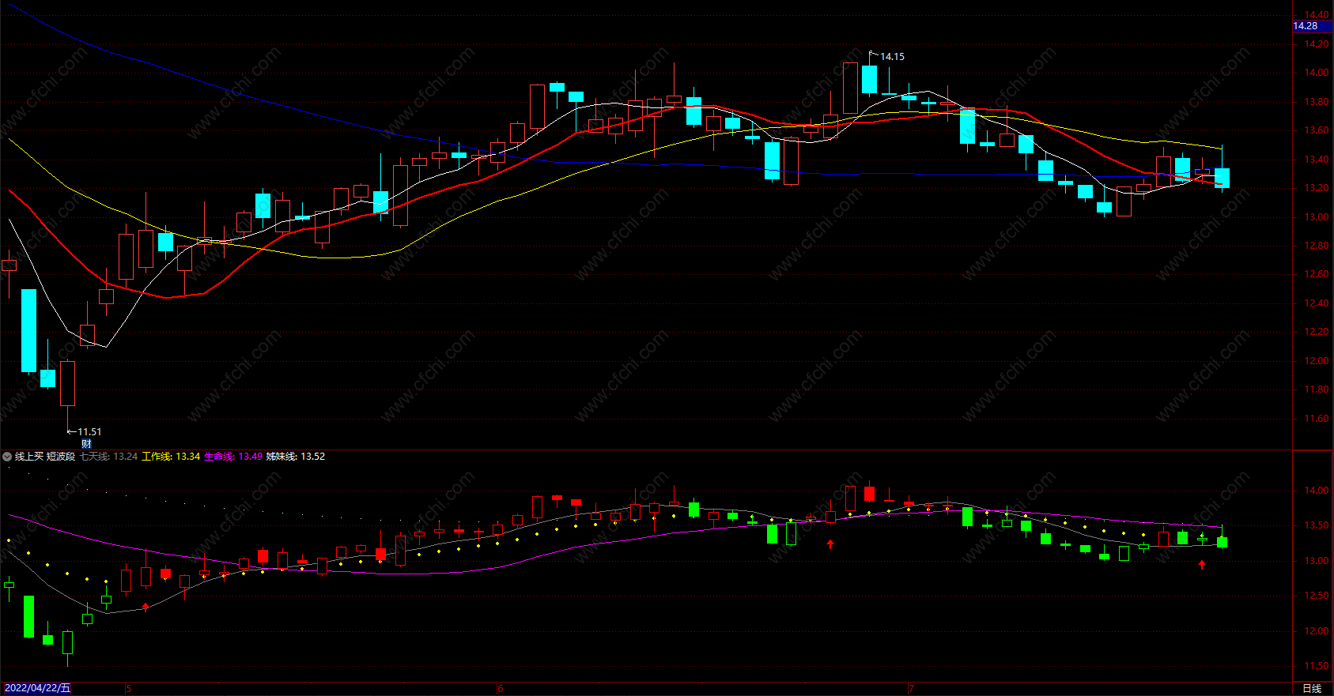Expand the 线上买 短波段 indicator dropdown arrow
This screenshot has width=1334, height=696.
[x=7, y=457]
